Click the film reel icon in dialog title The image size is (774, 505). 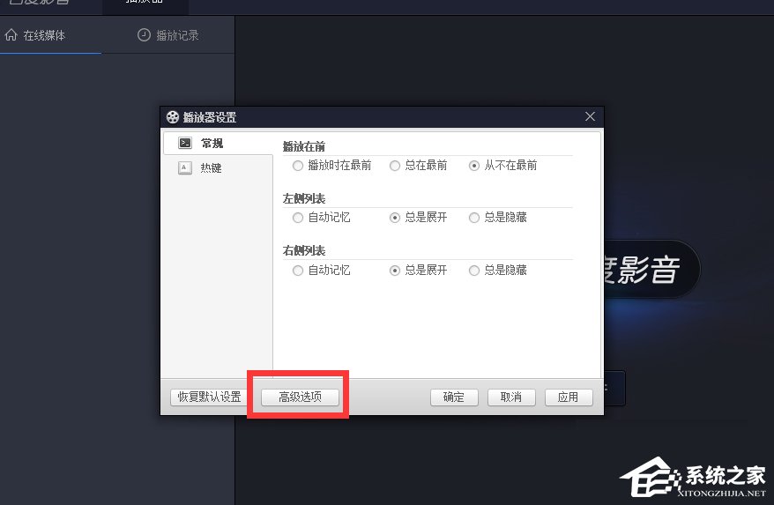172,117
